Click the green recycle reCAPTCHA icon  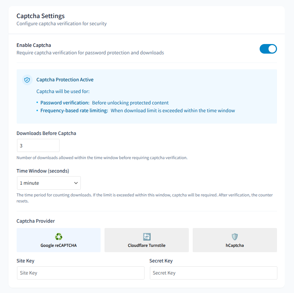point(58,237)
